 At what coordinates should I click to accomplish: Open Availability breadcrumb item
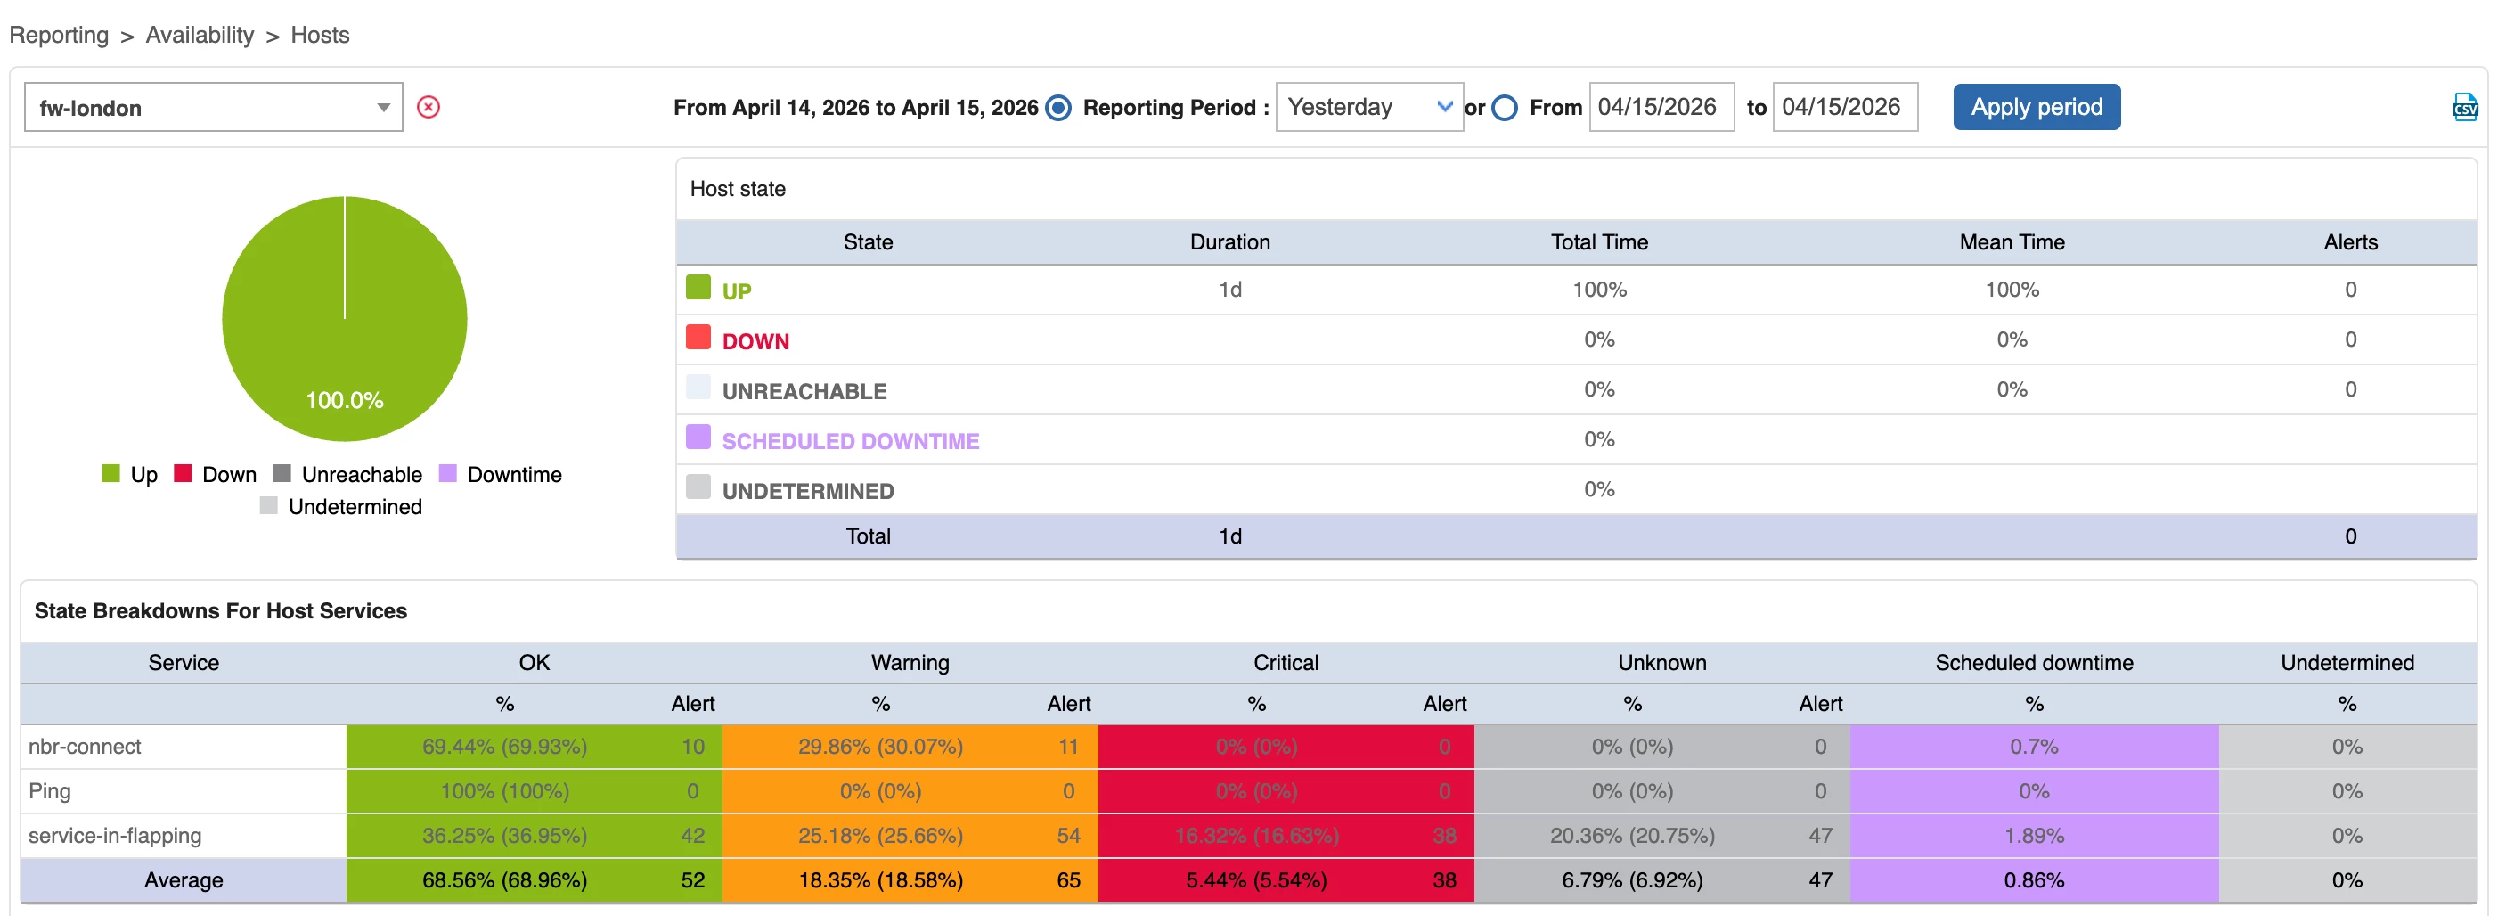point(200,35)
